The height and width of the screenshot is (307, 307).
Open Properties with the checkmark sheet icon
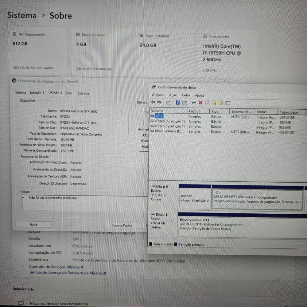(x=207, y=103)
